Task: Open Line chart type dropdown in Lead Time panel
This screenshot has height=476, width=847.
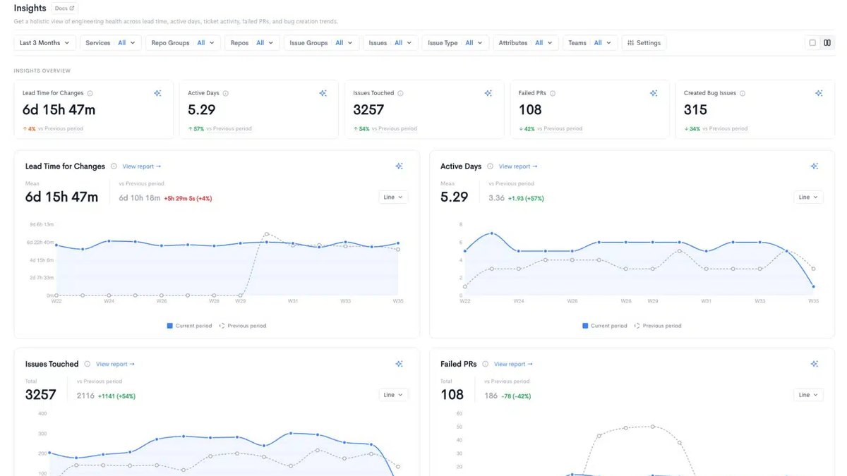Action: pyautogui.click(x=394, y=197)
